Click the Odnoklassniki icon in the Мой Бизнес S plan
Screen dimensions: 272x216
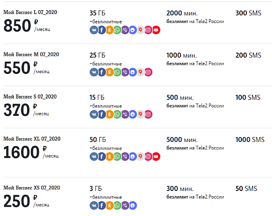109,114
